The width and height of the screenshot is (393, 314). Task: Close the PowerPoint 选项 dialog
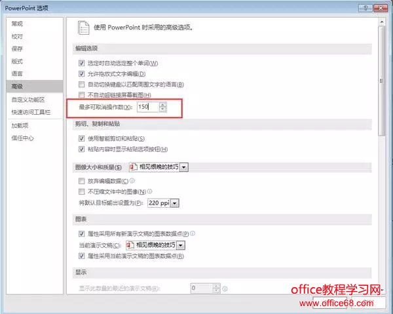tap(381, 8)
